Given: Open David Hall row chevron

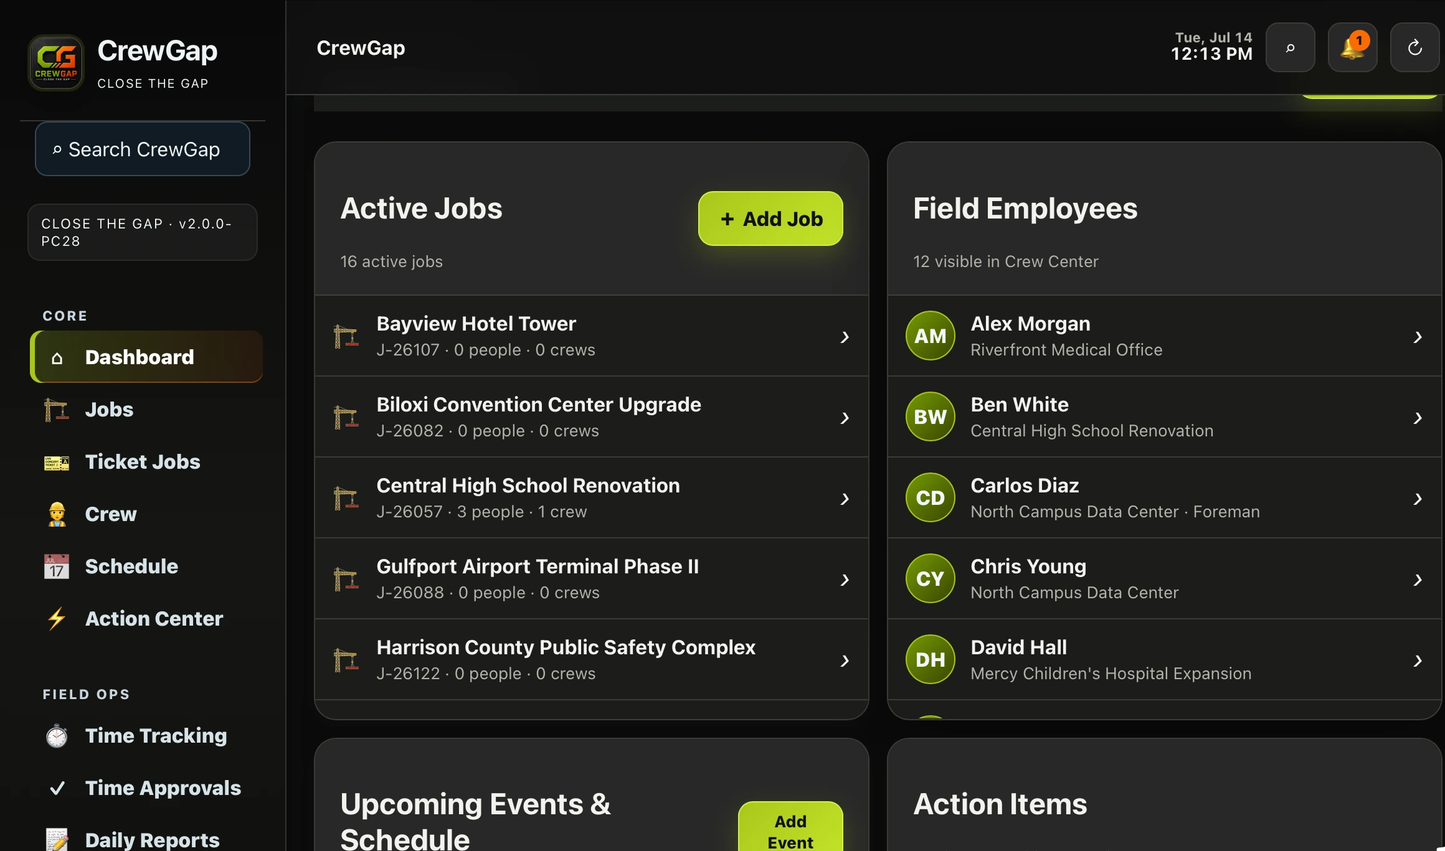Looking at the screenshot, I should (1418, 661).
